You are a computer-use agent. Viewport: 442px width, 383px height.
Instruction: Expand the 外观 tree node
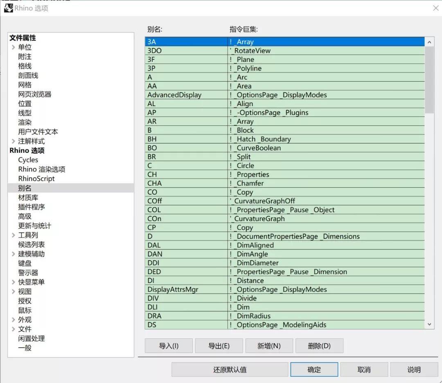(13, 320)
